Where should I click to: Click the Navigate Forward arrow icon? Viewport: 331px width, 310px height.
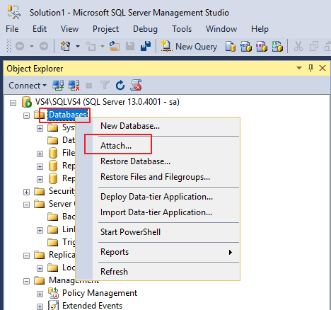(44, 46)
